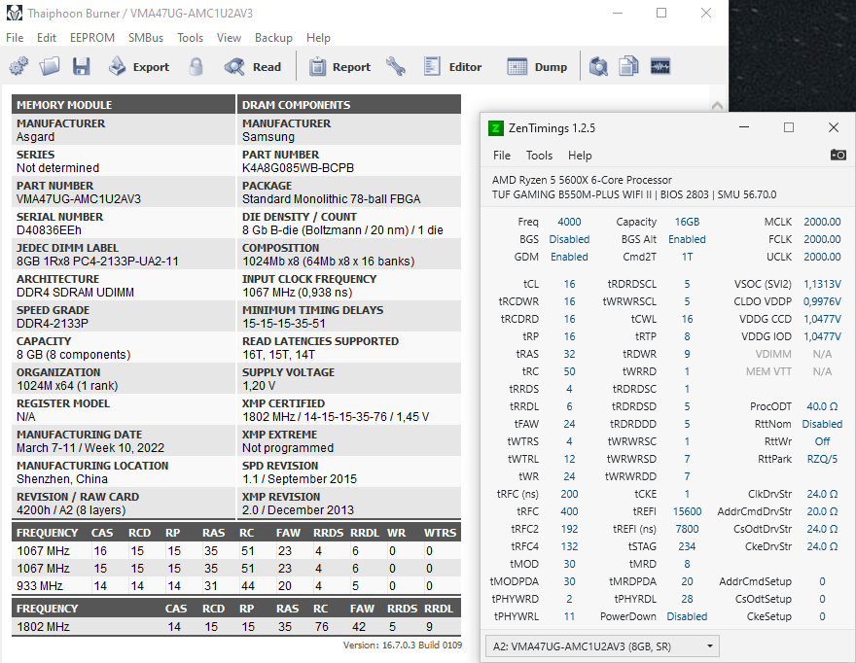
Task: Open the Edit menu in Thaiphoon Burner
Action: [x=47, y=38]
